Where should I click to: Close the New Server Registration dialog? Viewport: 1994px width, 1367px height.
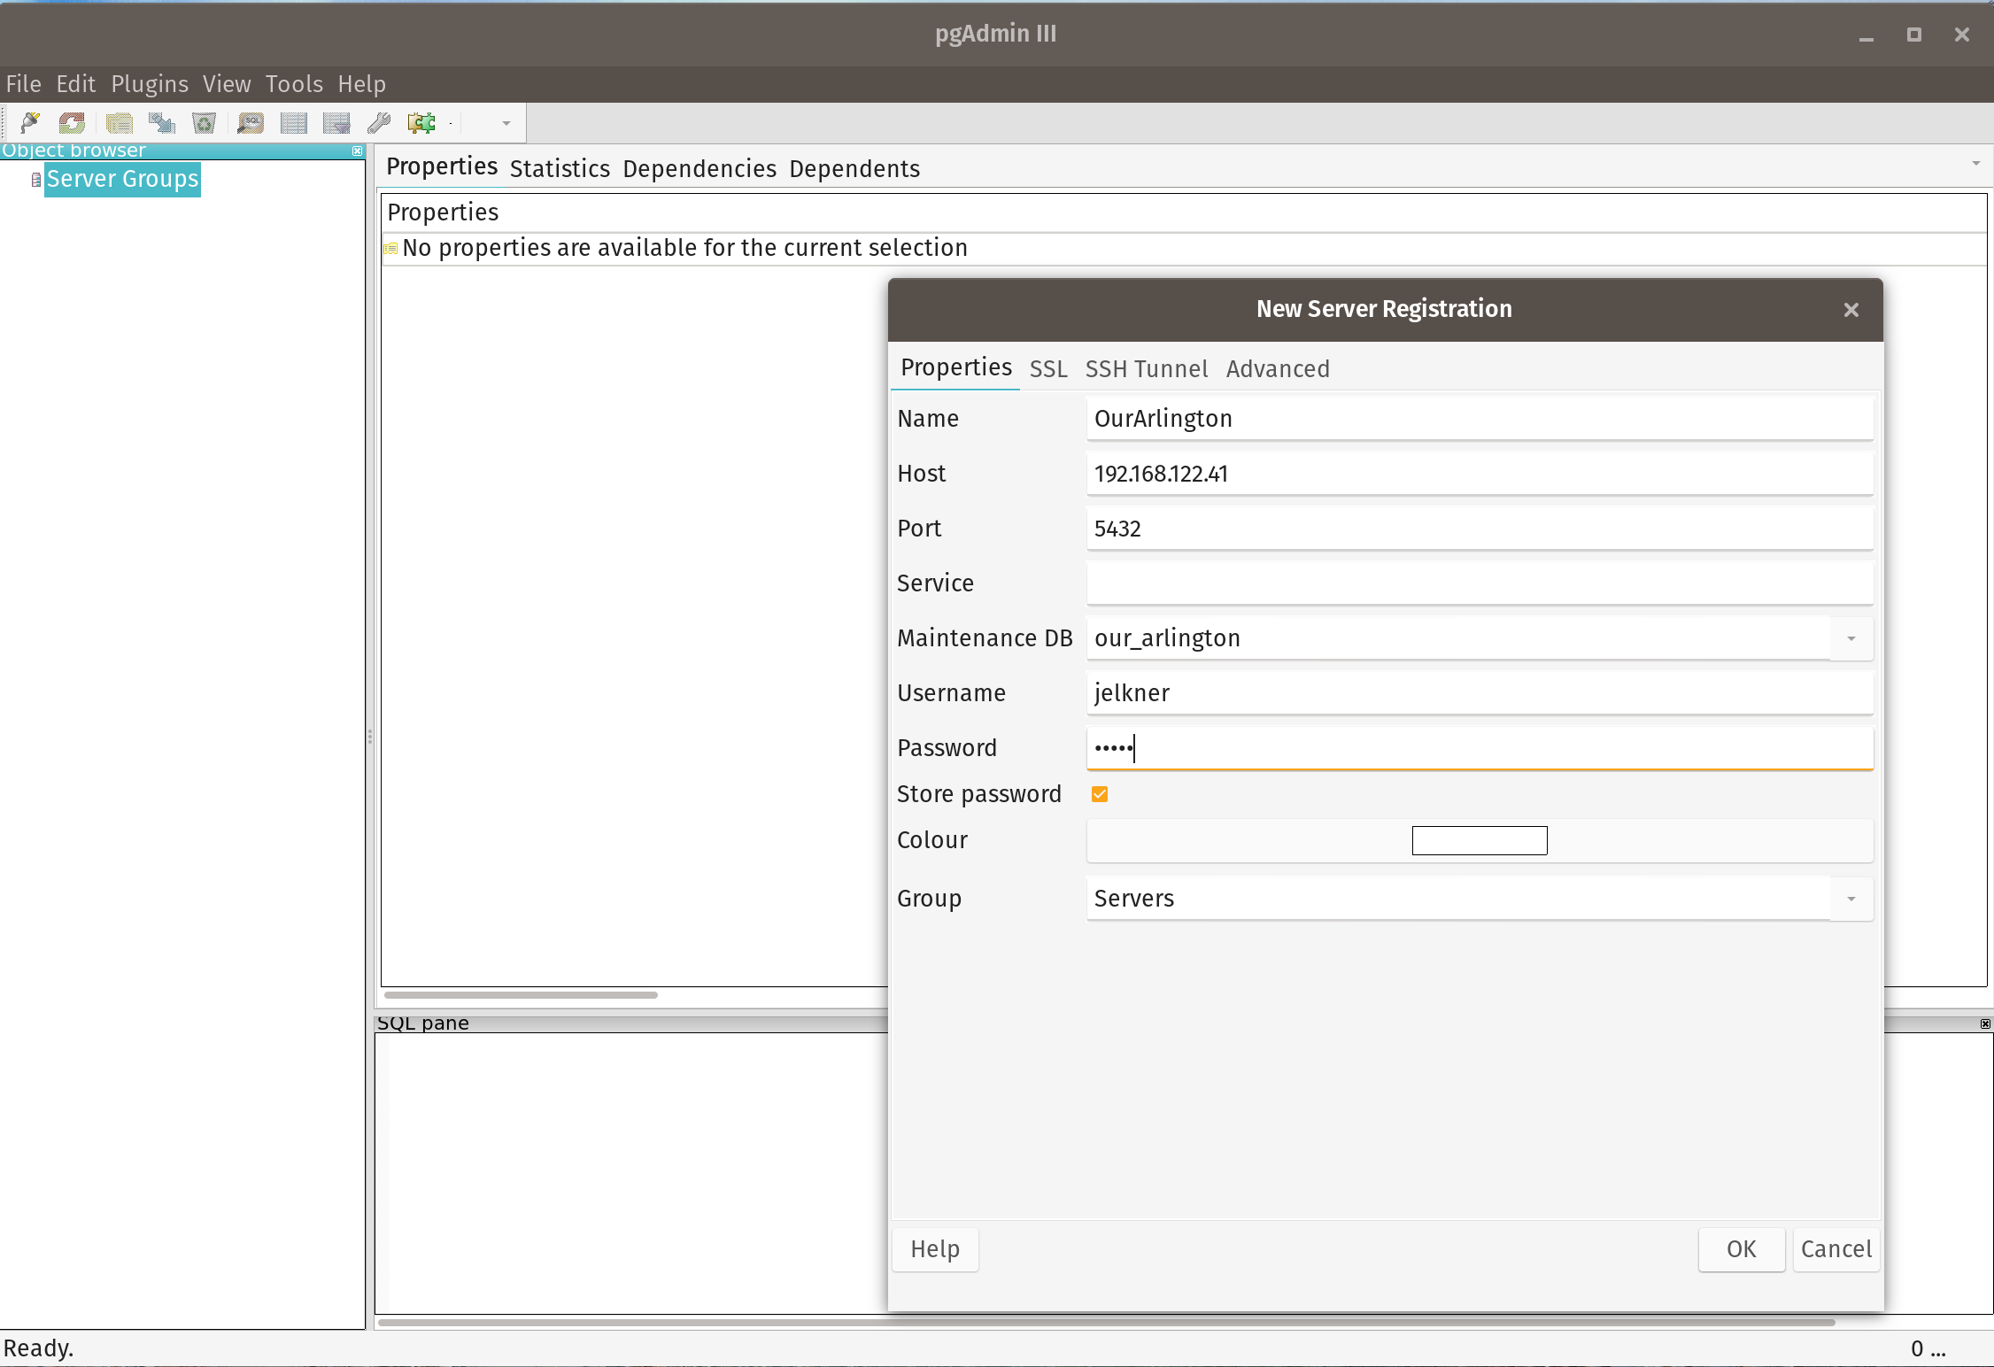(x=1851, y=310)
